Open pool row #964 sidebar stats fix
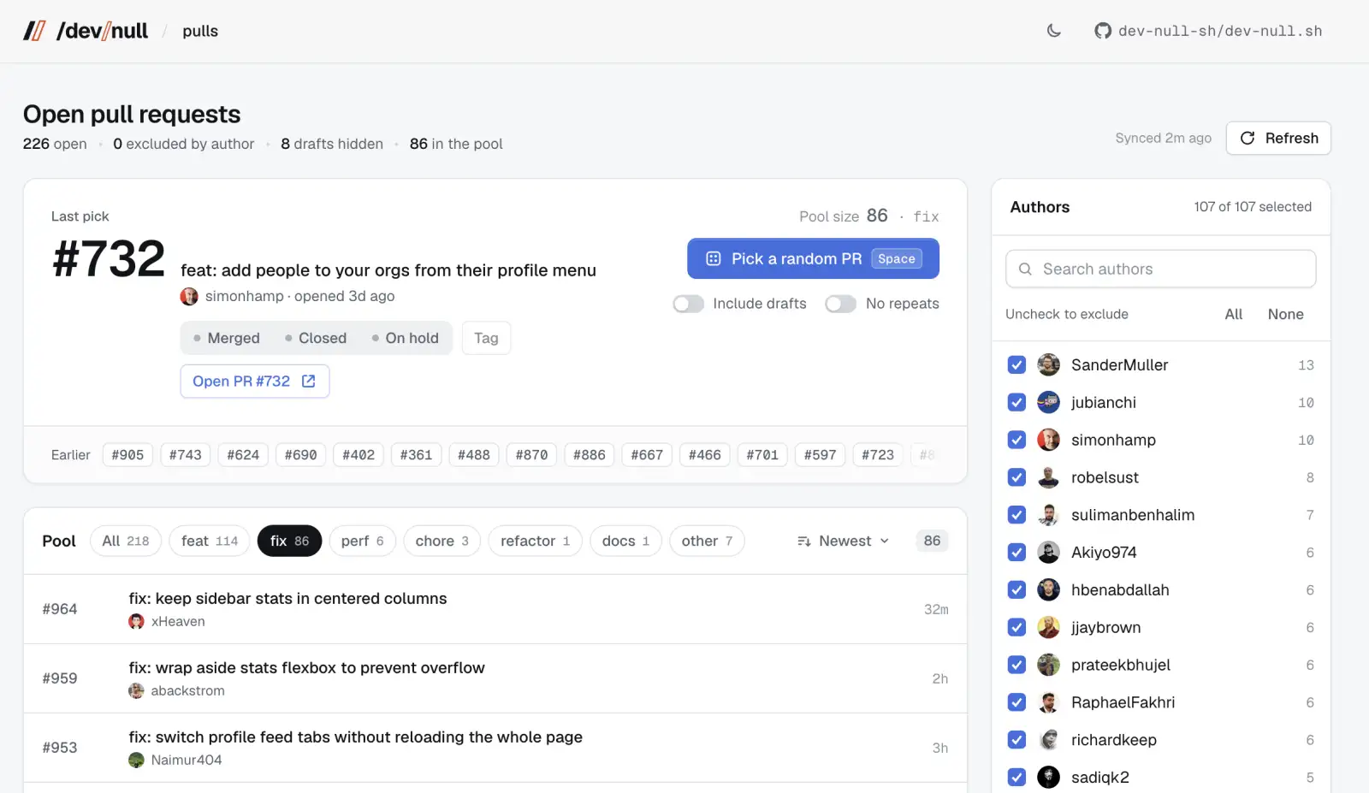Screen dimensions: 1369x793 click(495, 609)
